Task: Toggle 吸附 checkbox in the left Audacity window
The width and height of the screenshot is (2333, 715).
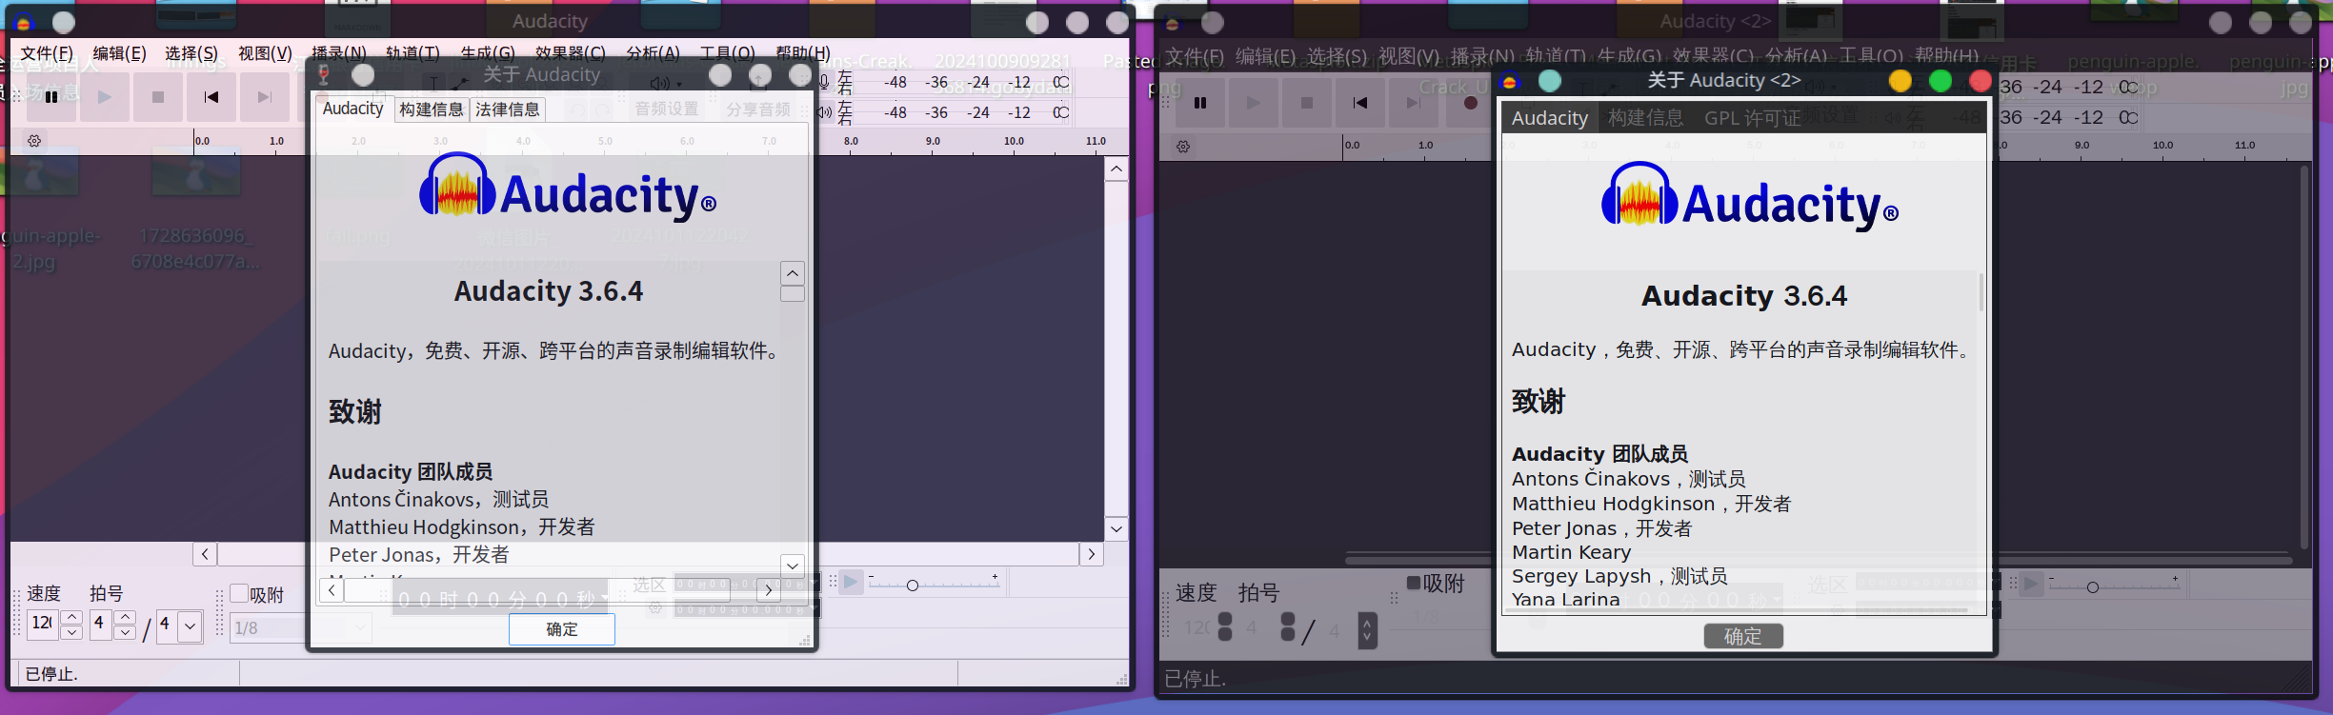Action: point(239,593)
